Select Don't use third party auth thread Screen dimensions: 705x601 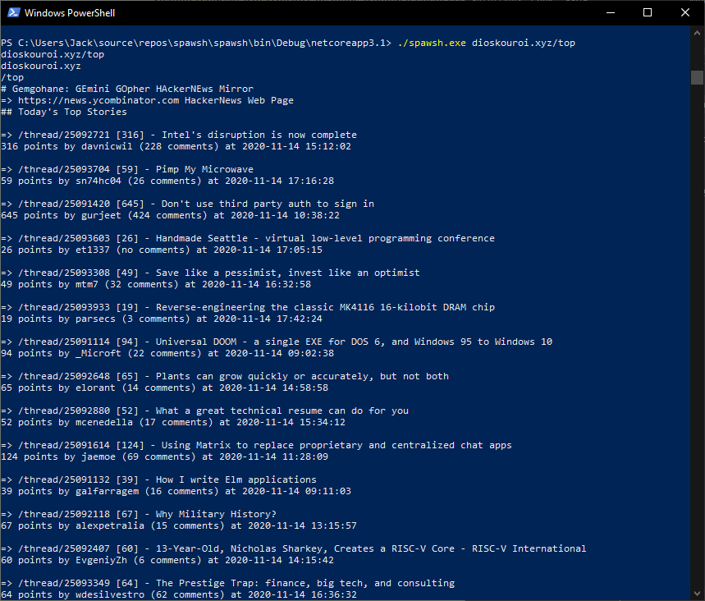[x=187, y=204]
